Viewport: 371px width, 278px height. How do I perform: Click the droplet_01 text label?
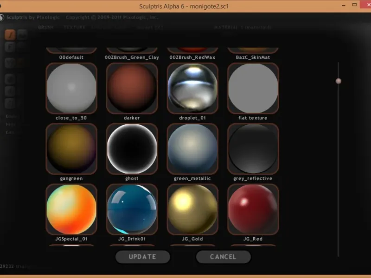coord(192,118)
